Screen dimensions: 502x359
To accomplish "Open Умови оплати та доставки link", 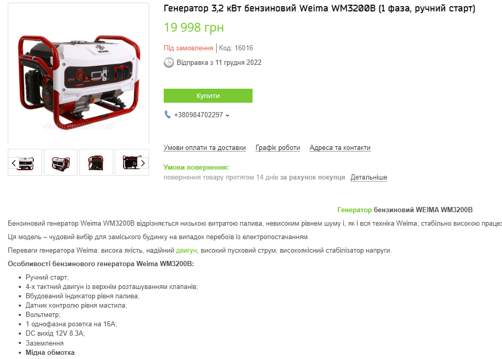I will coord(205,148).
